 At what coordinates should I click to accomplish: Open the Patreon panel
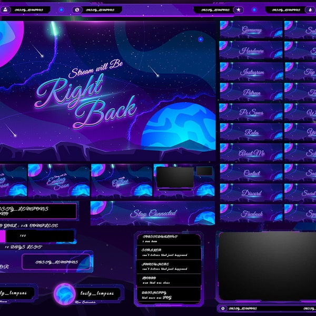pos(251,92)
